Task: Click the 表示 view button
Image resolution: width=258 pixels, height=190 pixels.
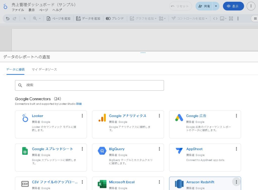Action: coord(233,6)
